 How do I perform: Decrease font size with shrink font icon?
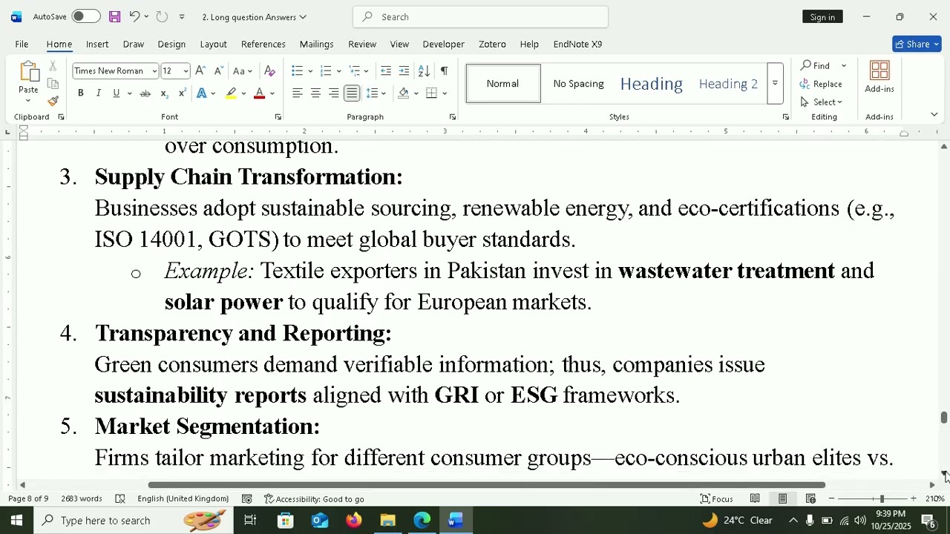[x=219, y=71]
